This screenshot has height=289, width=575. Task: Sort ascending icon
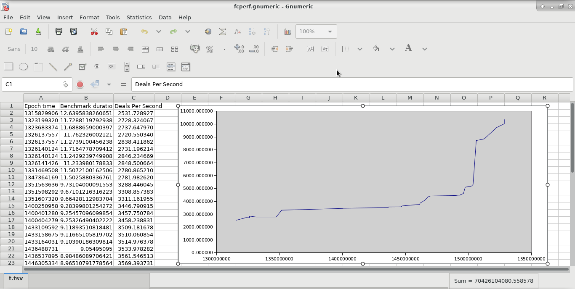point(252,32)
